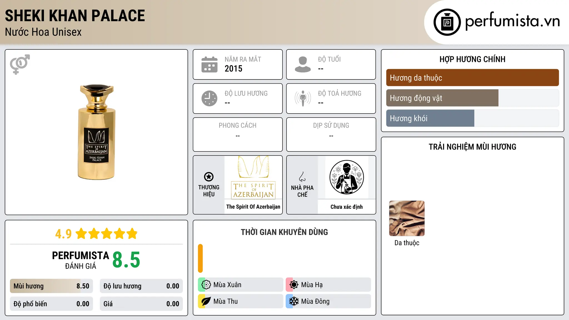Click the Mùa Xuân flower icon
Screen dimensions: 569x320
[206, 285]
